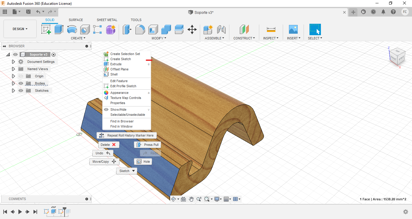This screenshot has height=219, width=412.
Task: Select the Joint tool in the ASSEMBLE toolbar
Action: (221, 29)
